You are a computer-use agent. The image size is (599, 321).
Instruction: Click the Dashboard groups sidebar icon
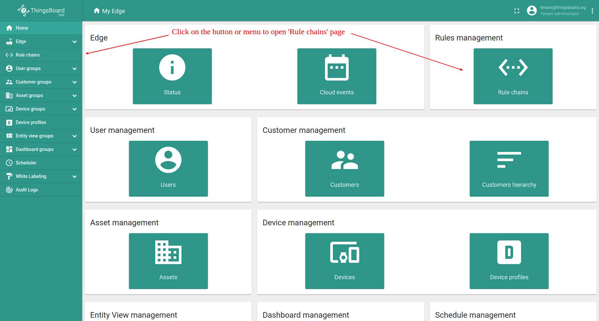[9, 149]
